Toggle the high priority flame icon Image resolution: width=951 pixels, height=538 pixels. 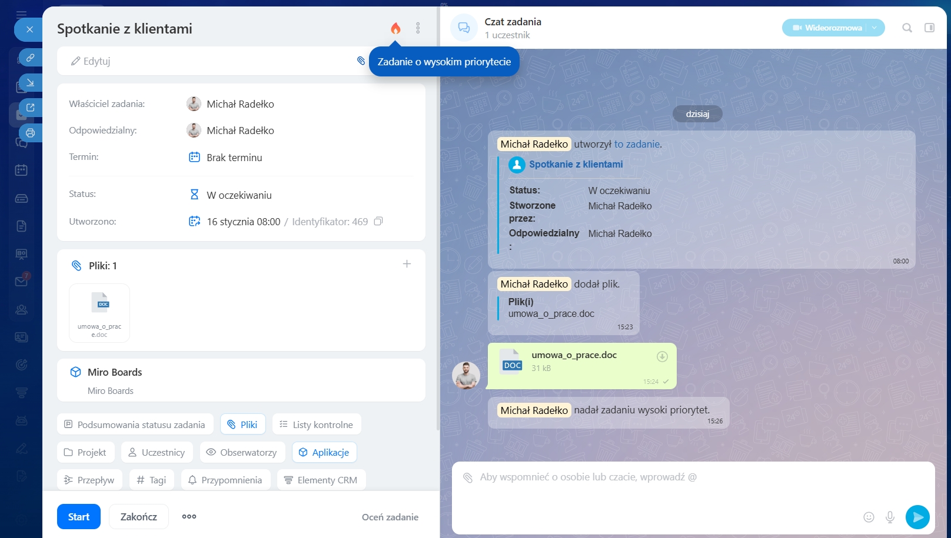pyautogui.click(x=395, y=28)
